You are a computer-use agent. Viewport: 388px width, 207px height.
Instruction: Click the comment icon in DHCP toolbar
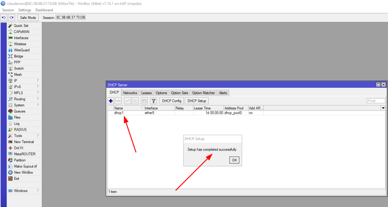tap(144, 101)
